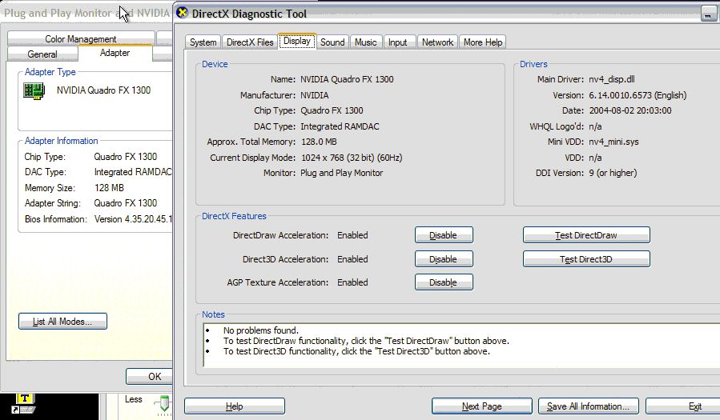Click the nv4_mini.sys Mini VDD value

coord(613,142)
